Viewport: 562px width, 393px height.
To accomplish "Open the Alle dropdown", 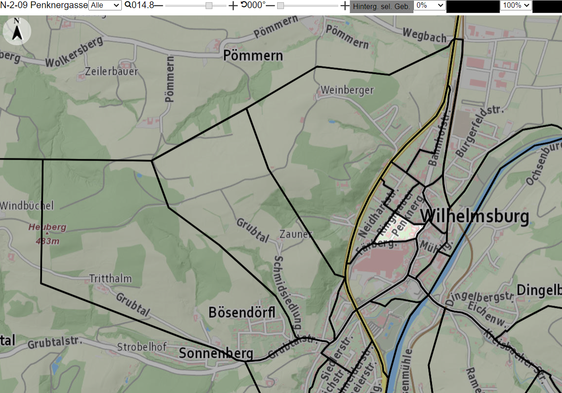I will pyautogui.click(x=105, y=5).
